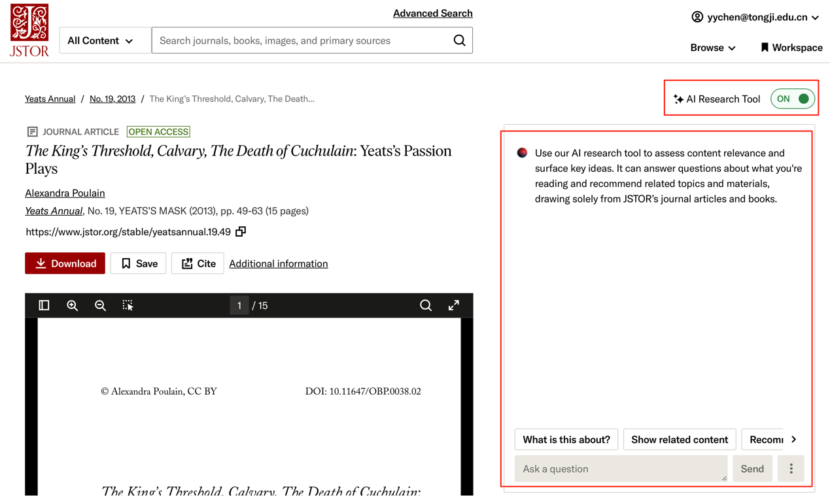Open the Workspace page
The width and height of the screenshot is (830, 496).
pyautogui.click(x=791, y=48)
